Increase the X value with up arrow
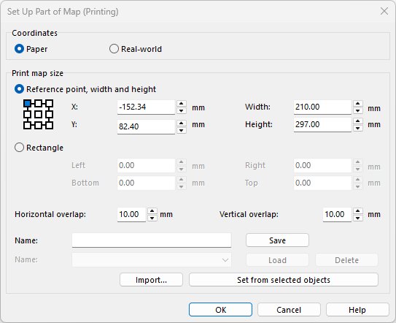The height and width of the screenshot is (323, 396). tap(182, 104)
